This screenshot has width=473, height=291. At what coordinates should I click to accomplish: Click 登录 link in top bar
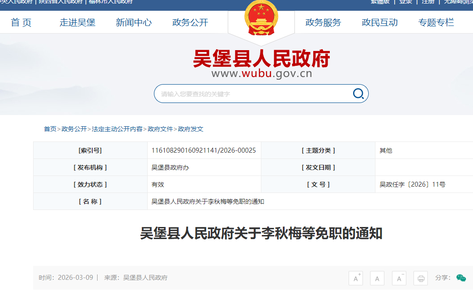[x=405, y=2]
